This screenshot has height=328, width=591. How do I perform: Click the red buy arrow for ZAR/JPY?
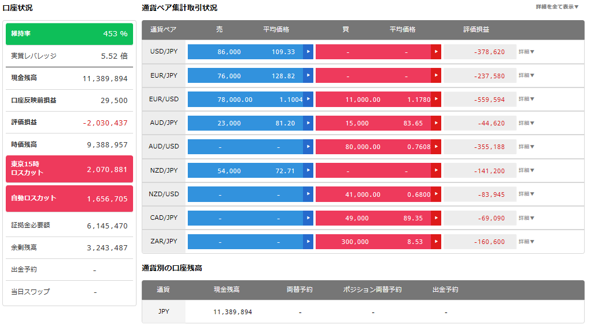click(436, 242)
